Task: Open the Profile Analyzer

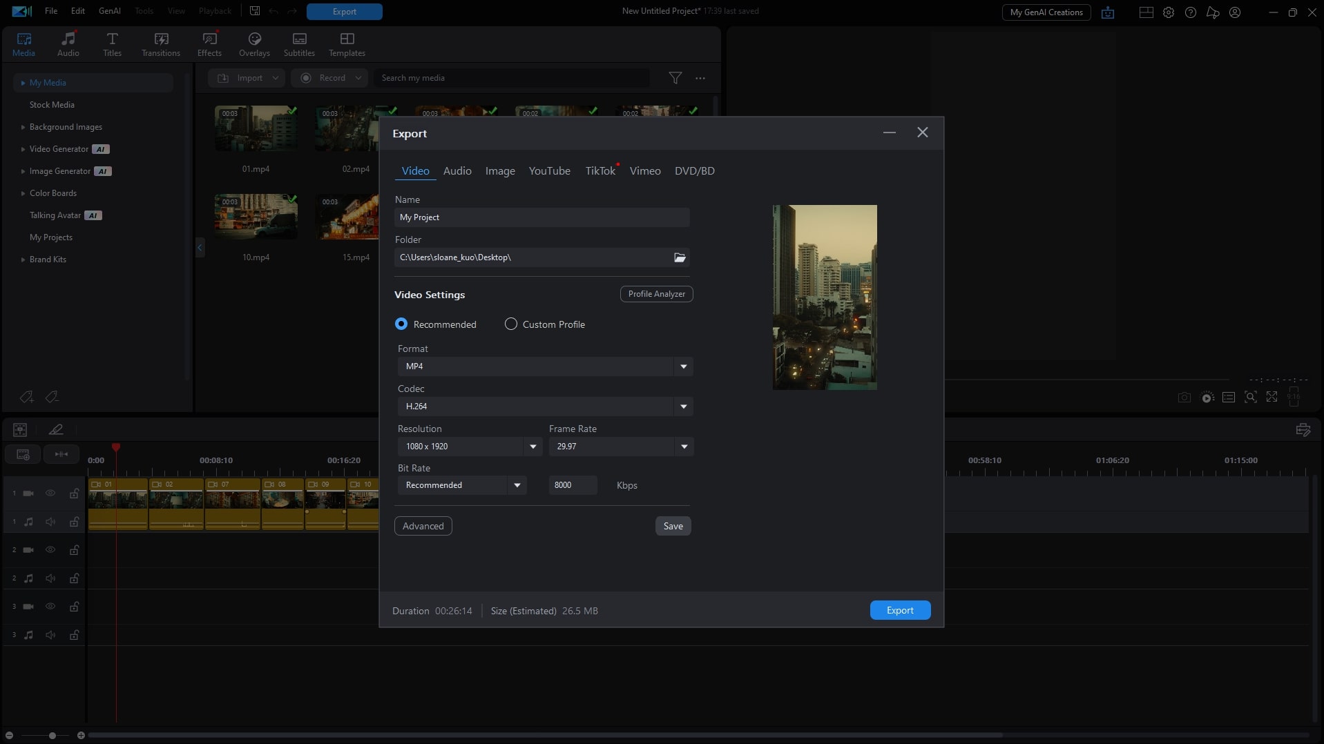Action: [x=655, y=293]
